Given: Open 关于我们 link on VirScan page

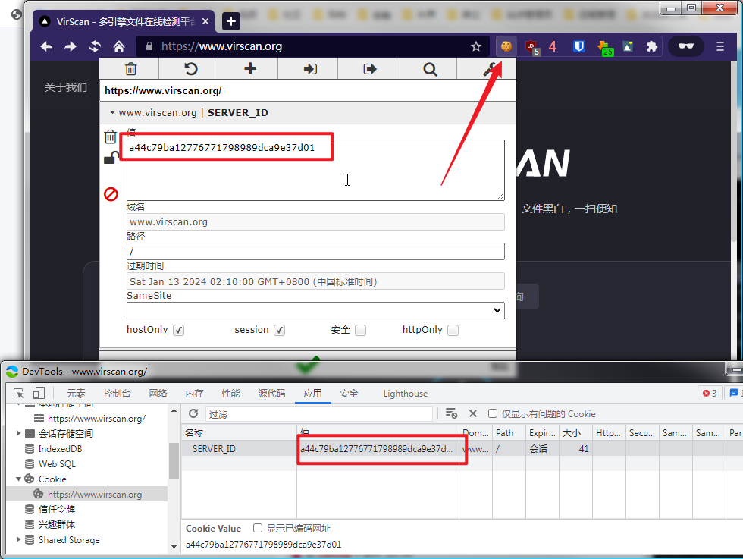Looking at the screenshot, I should pyautogui.click(x=66, y=87).
